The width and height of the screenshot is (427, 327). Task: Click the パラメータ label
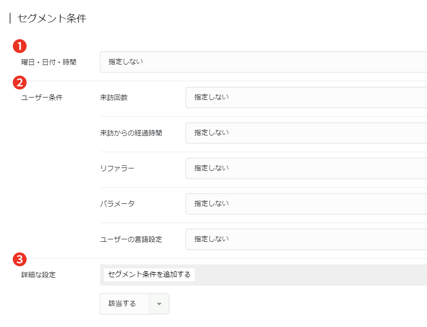pyautogui.click(x=117, y=204)
